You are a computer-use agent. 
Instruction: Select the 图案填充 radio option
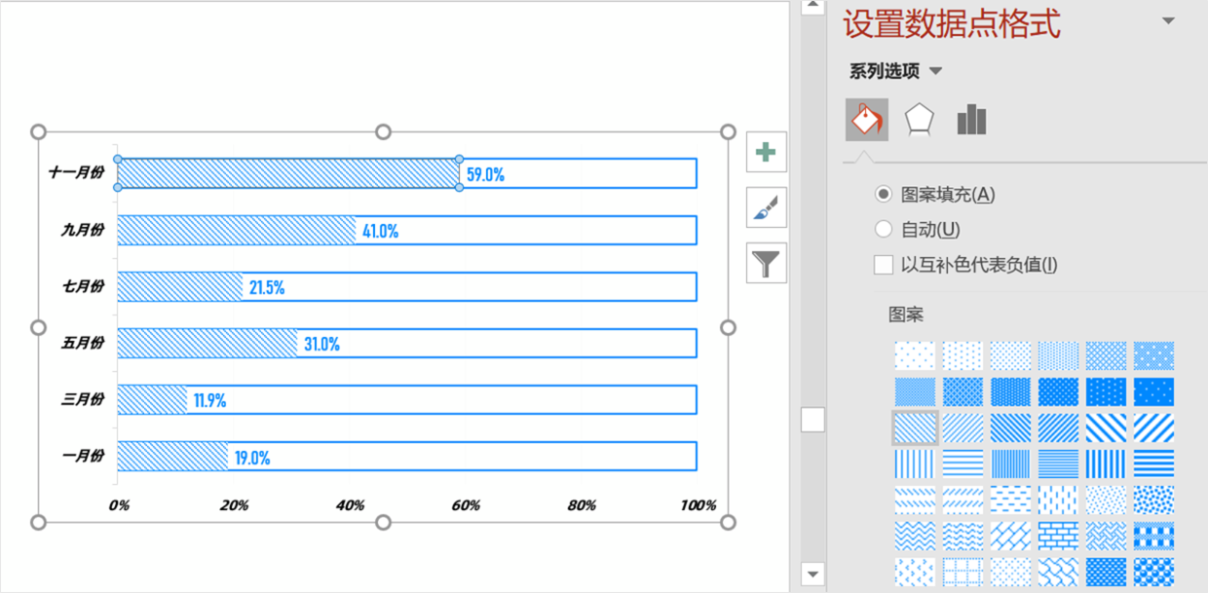click(884, 194)
